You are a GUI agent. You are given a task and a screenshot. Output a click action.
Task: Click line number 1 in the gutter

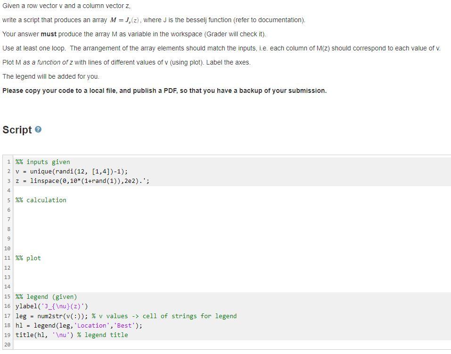(8, 162)
